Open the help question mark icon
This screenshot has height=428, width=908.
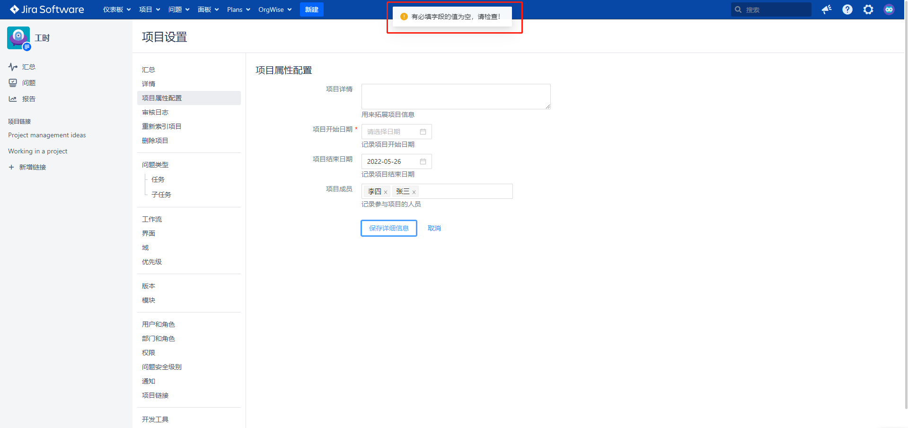pyautogui.click(x=847, y=9)
